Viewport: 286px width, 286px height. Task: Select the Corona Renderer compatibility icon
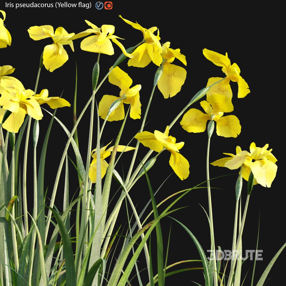click(108, 5)
